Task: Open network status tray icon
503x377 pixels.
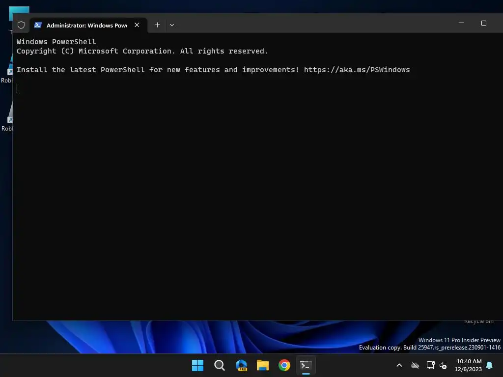Action: tap(430, 365)
